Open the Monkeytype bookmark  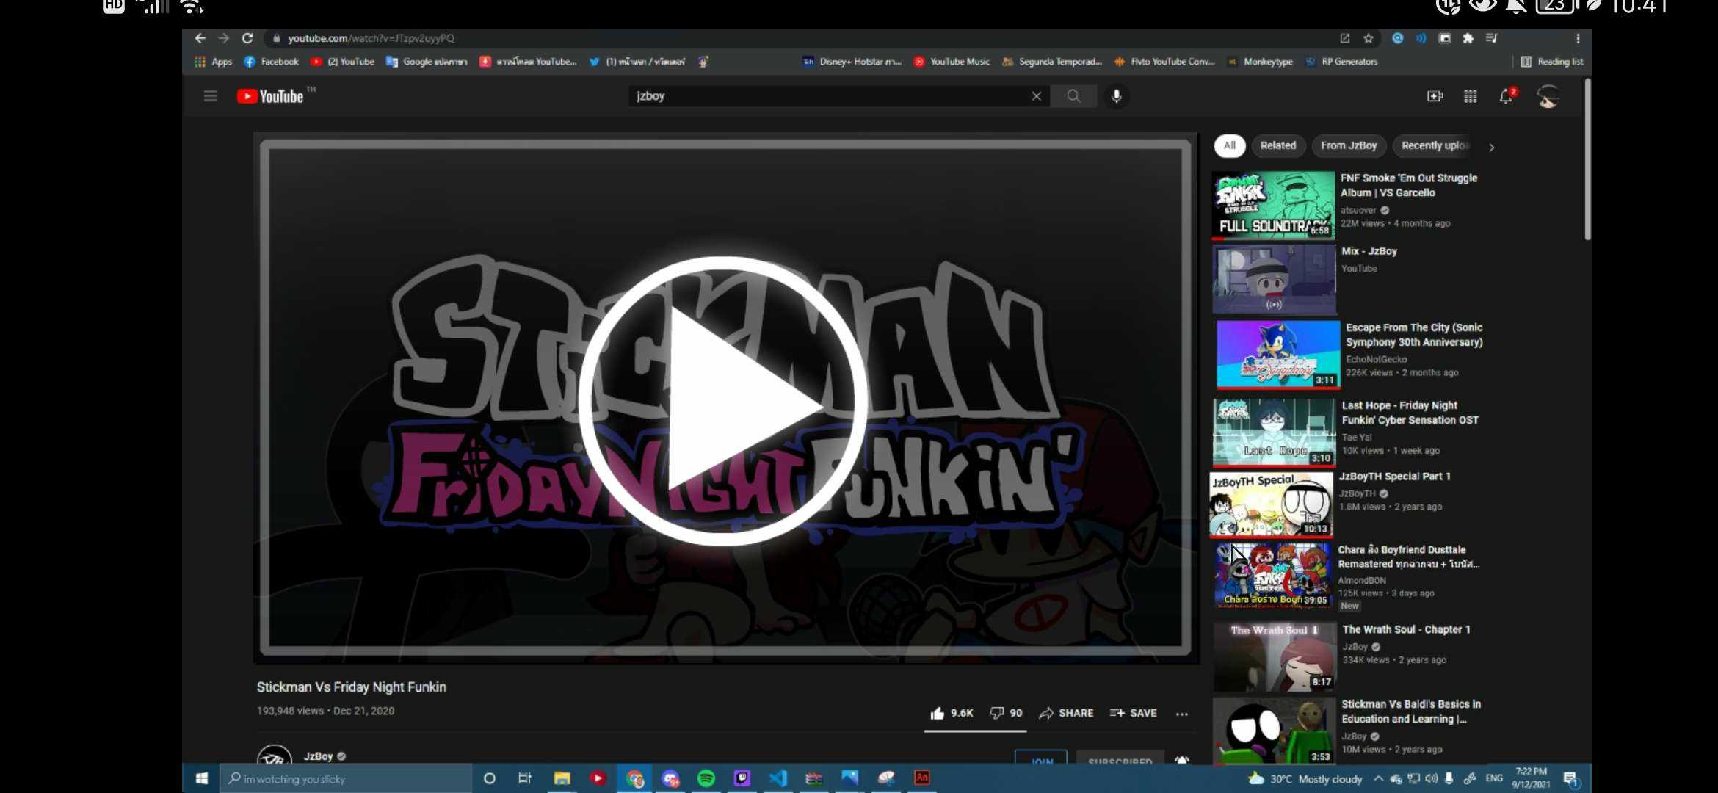pos(1261,62)
